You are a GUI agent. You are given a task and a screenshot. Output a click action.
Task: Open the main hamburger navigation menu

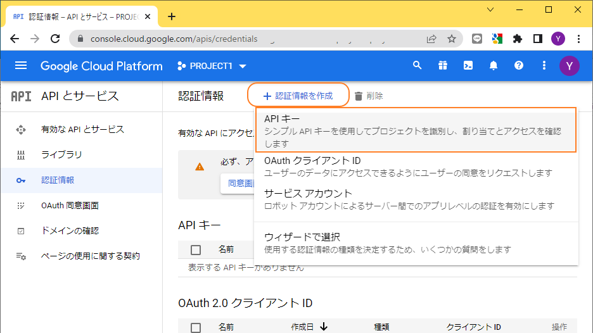pyautogui.click(x=21, y=66)
